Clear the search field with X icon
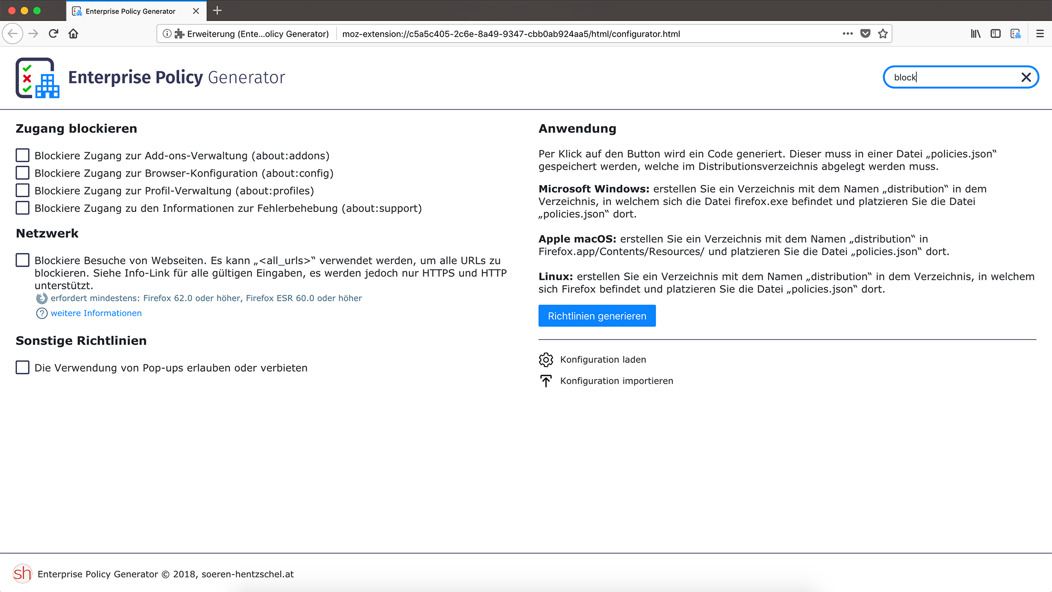The width and height of the screenshot is (1052, 592). [1026, 77]
